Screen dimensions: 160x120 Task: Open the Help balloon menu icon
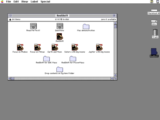pyautogui.click(x=152, y=1)
